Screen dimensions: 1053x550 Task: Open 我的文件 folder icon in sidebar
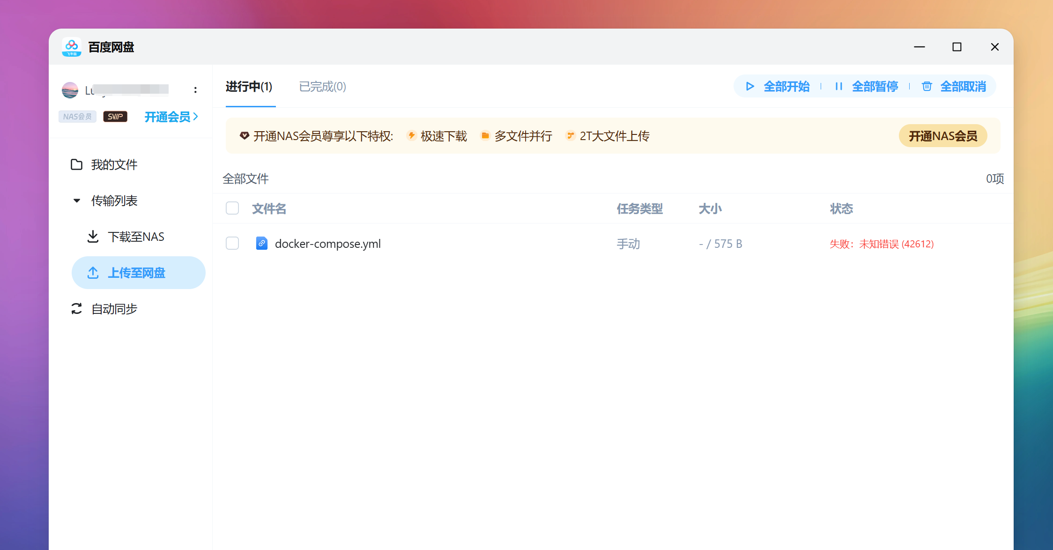(x=76, y=164)
